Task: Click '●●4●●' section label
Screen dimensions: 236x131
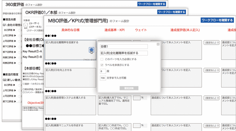Action: [x=51, y=119]
